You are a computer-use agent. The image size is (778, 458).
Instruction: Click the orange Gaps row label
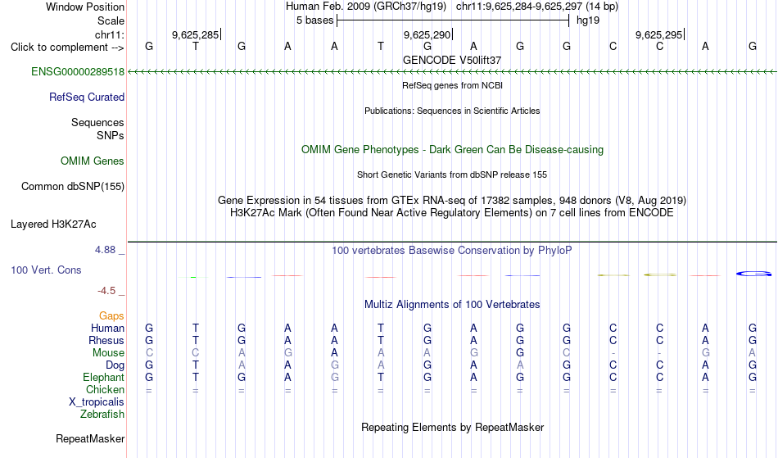(111, 316)
